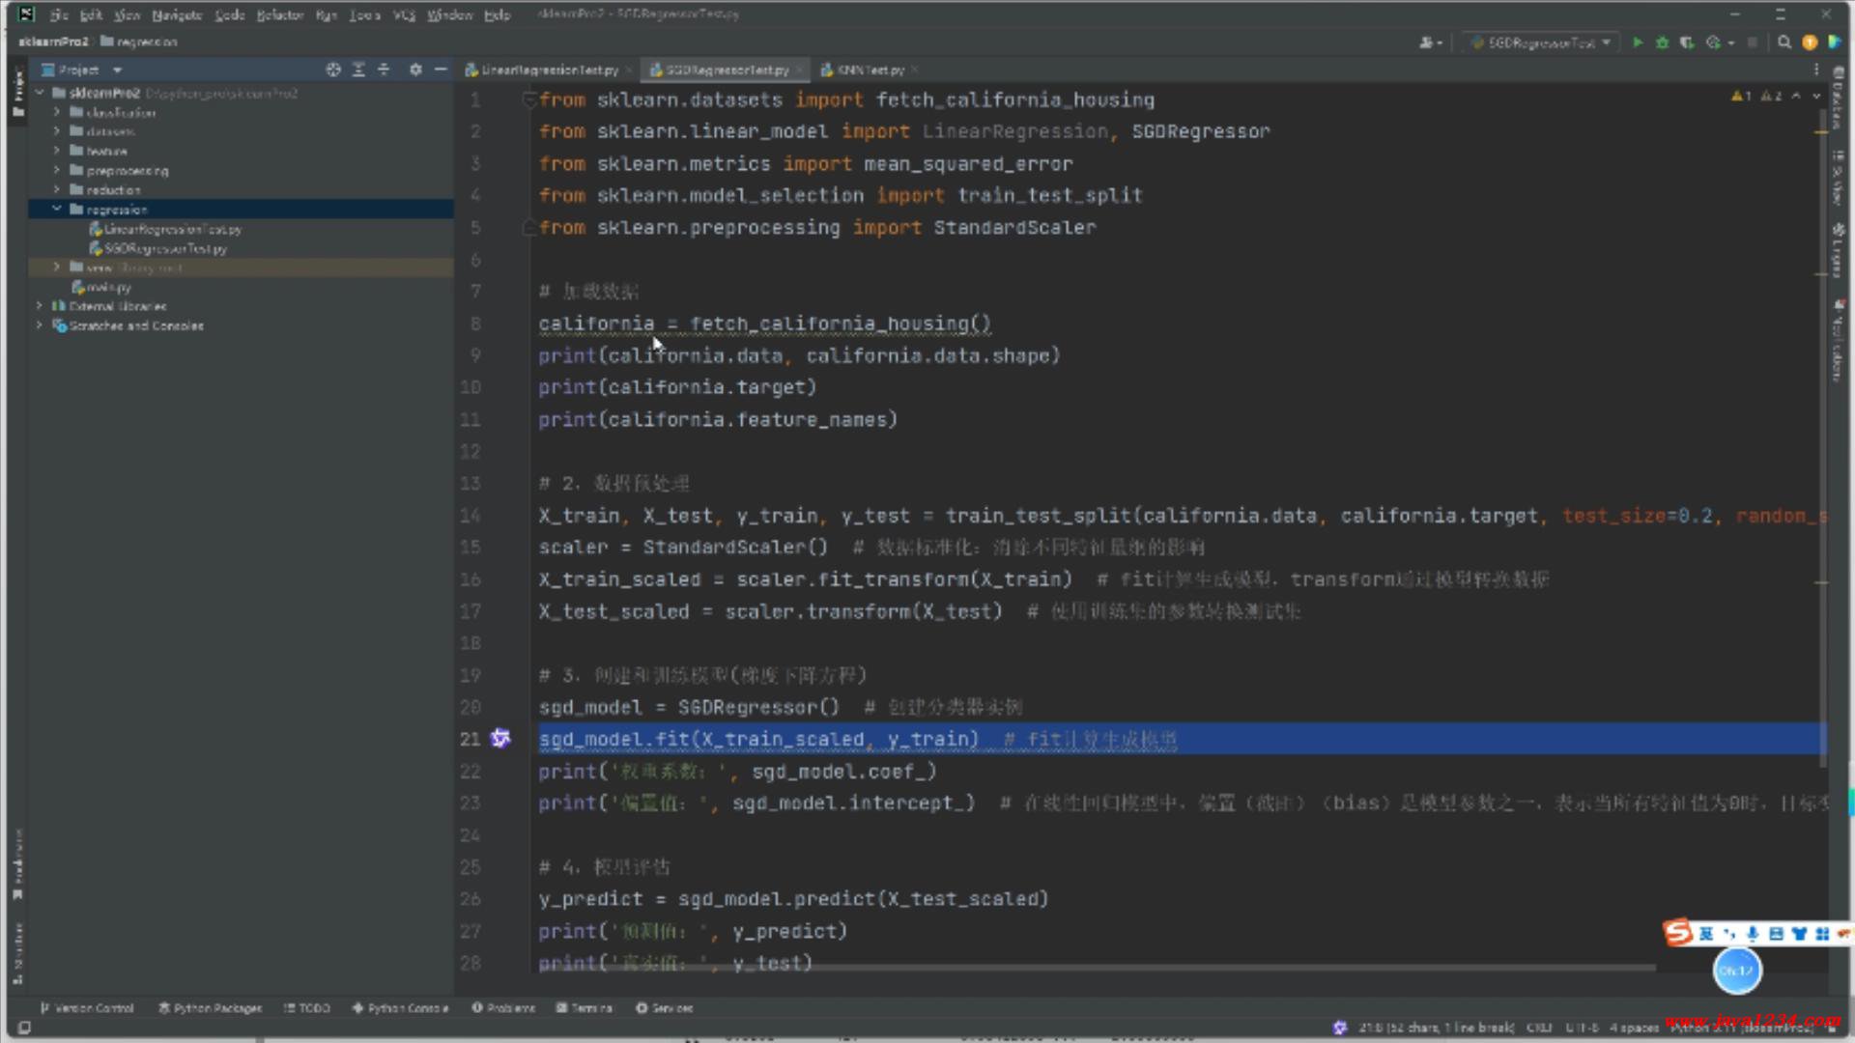Hide the Project tool window
This screenshot has height=1043, width=1855.
[441, 70]
